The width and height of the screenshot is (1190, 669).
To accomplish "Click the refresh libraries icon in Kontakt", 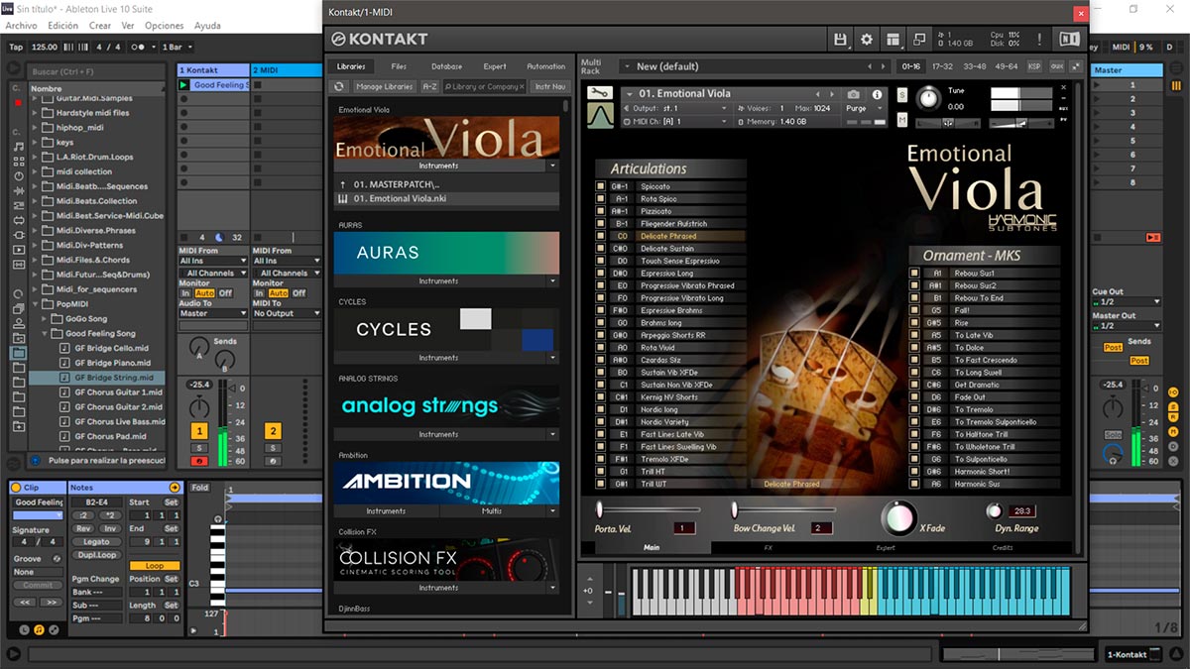I will (x=339, y=86).
